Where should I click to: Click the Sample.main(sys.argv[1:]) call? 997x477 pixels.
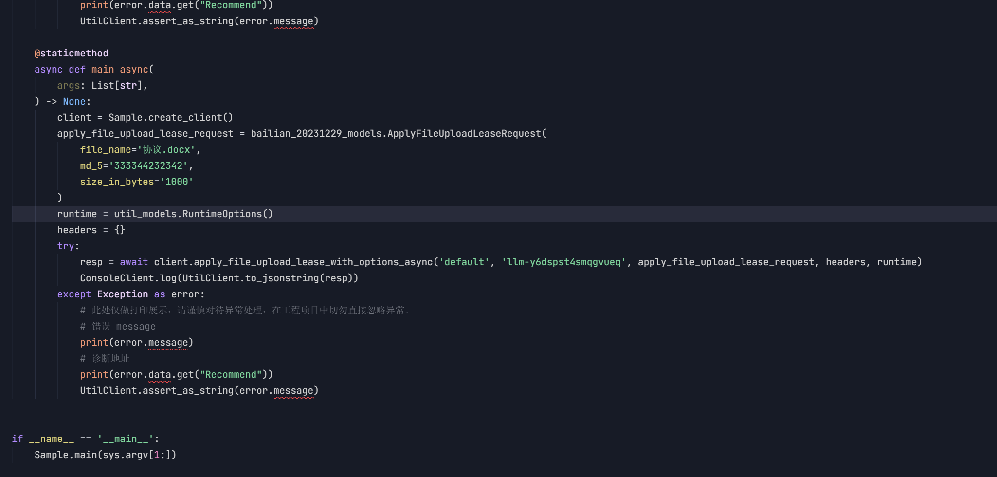tap(105, 455)
